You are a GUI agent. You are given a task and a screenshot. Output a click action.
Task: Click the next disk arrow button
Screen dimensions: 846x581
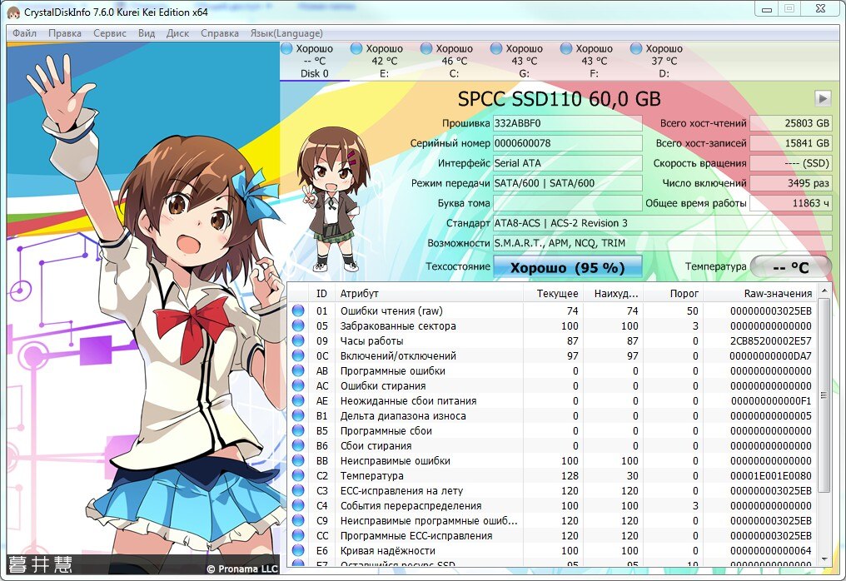(x=823, y=98)
